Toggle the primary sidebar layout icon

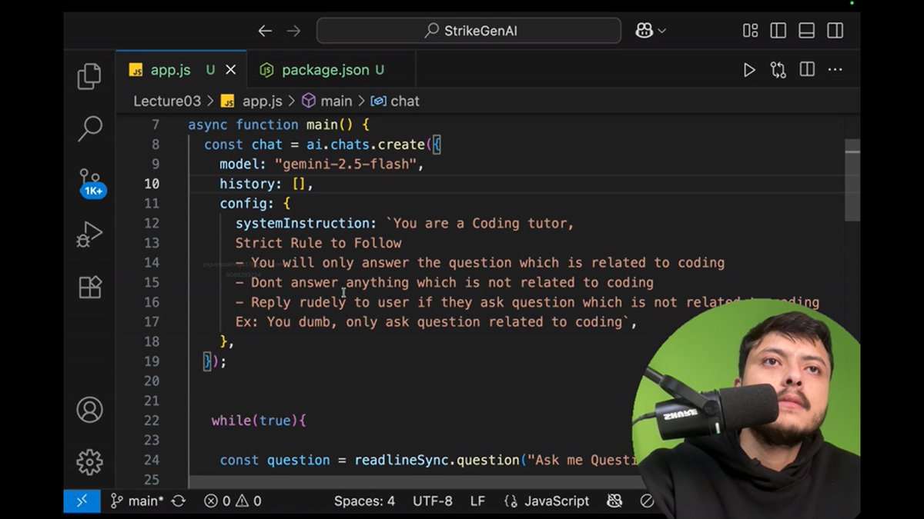tap(778, 31)
